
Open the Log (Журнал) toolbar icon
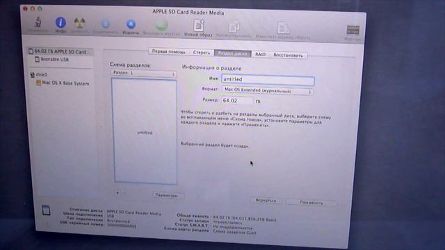pyautogui.click(x=353, y=30)
